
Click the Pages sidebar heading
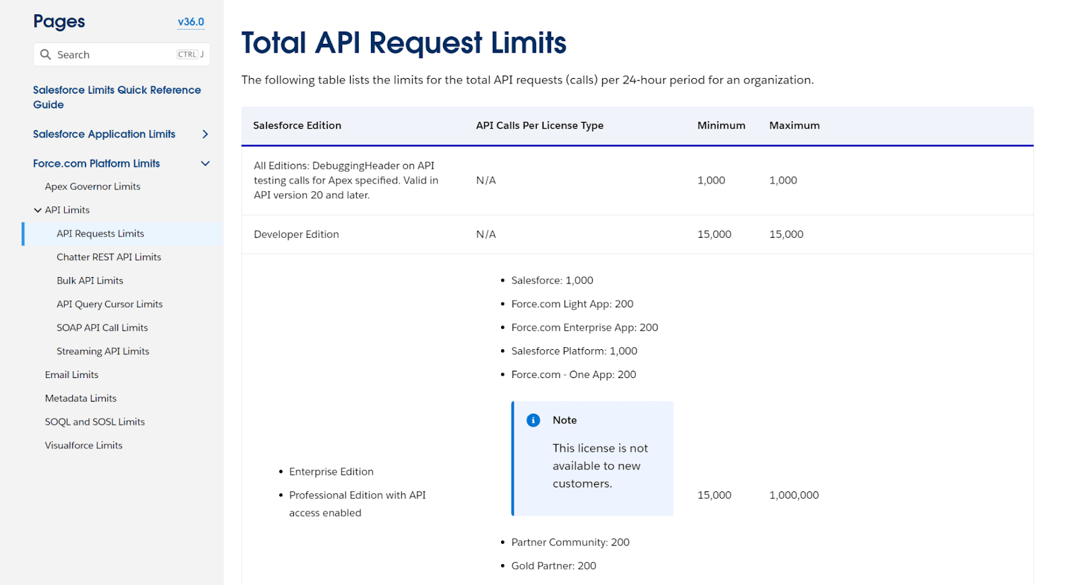pyautogui.click(x=59, y=22)
